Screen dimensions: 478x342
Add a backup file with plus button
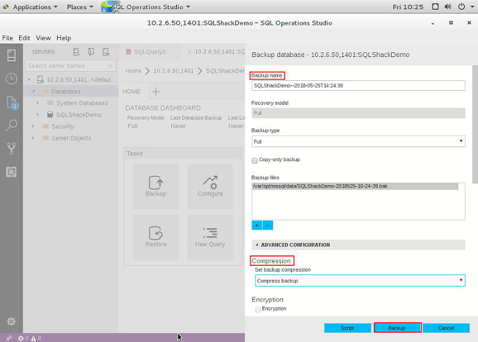pyautogui.click(x=257, y=225)
